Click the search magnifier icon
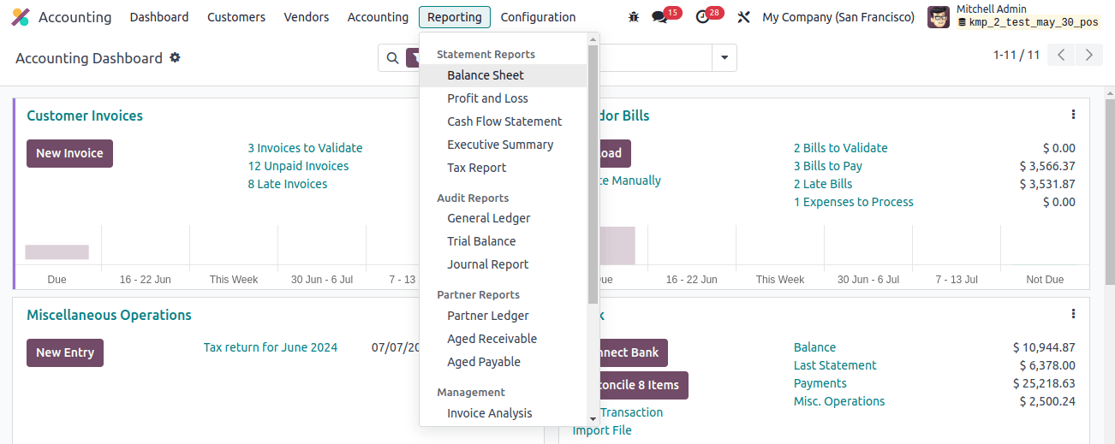The width and height of the screenshot is (1115, 444). [392, 58]
